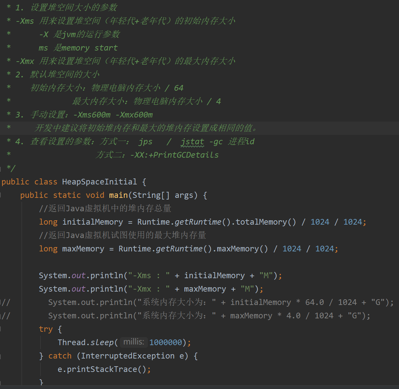The height and width of the screenshot is (389, 399).
Task: Click initialMemory in its long declaration
Action: (93, 222)
